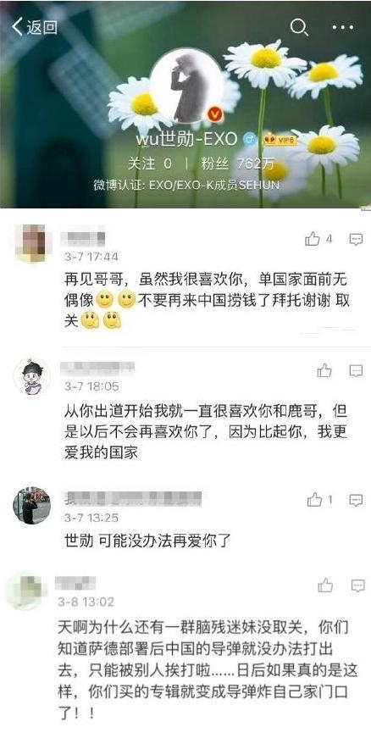Like the 3-7 17:44 comment
Screen dimensions: 371x738
click(318, 239)
